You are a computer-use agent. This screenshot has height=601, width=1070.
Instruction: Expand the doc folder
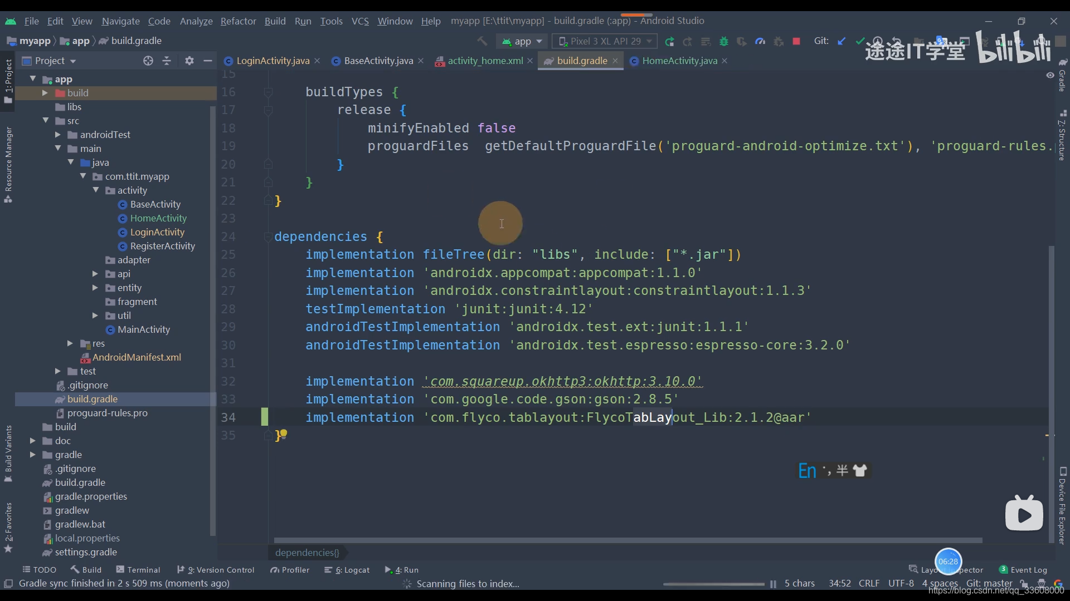pyautogui.click(x=33, y=441)
